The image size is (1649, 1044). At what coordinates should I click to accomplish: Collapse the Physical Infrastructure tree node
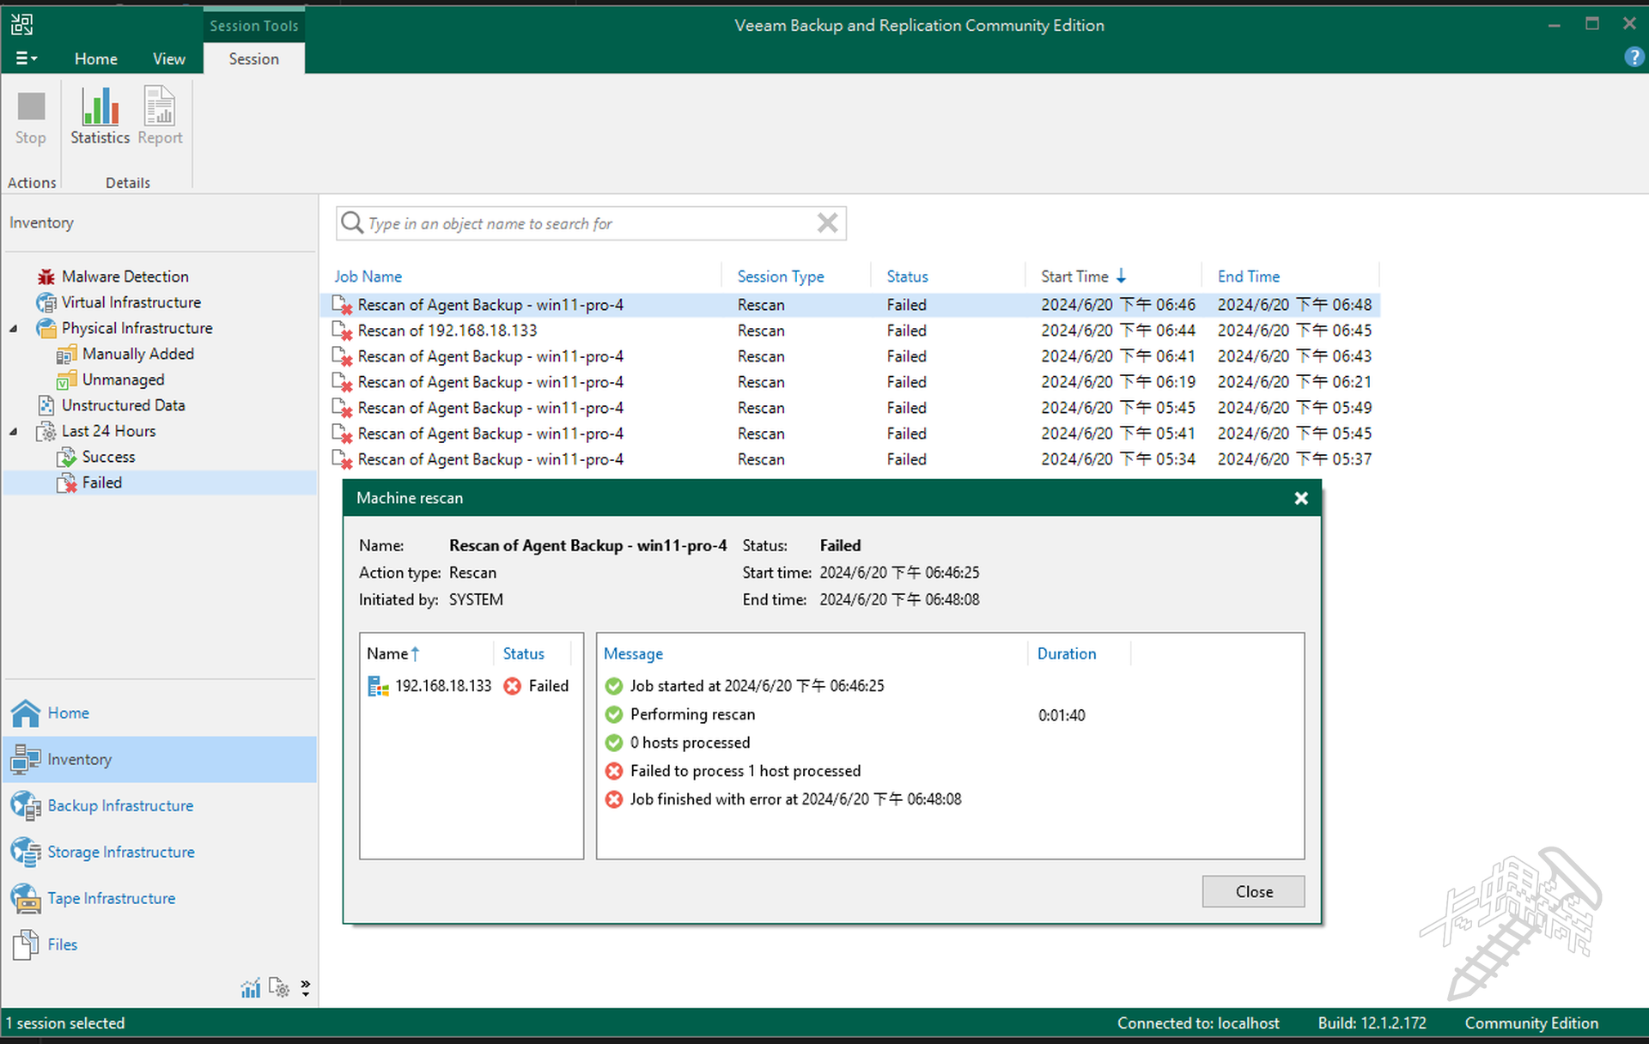(x=14, y=329)
